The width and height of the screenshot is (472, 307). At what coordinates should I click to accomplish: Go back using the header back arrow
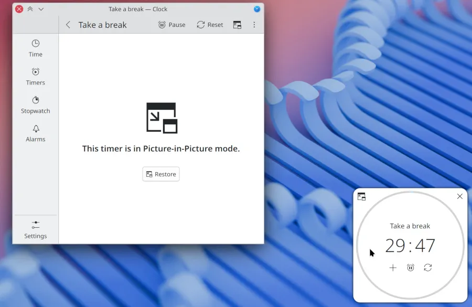click(68, 25)
